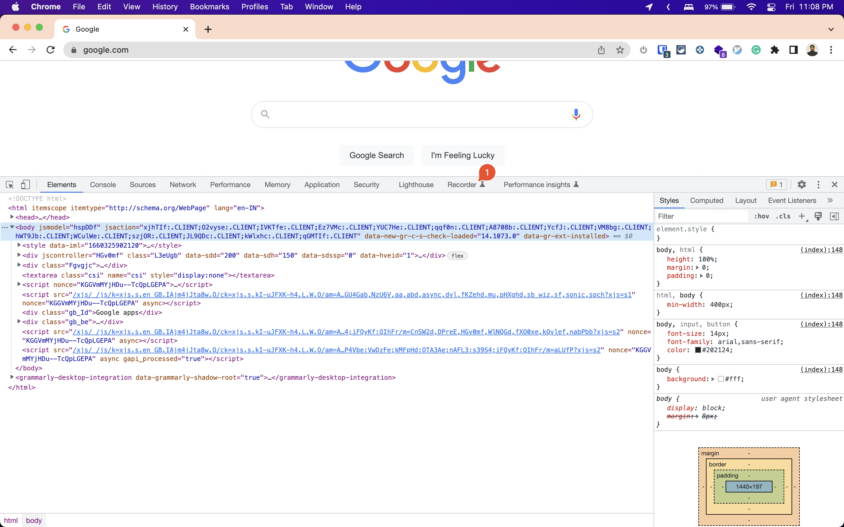The image size is (844, 527).
Task: Expand the div class gb_be node
Action: pyautogui.click(x=19, y=321)
